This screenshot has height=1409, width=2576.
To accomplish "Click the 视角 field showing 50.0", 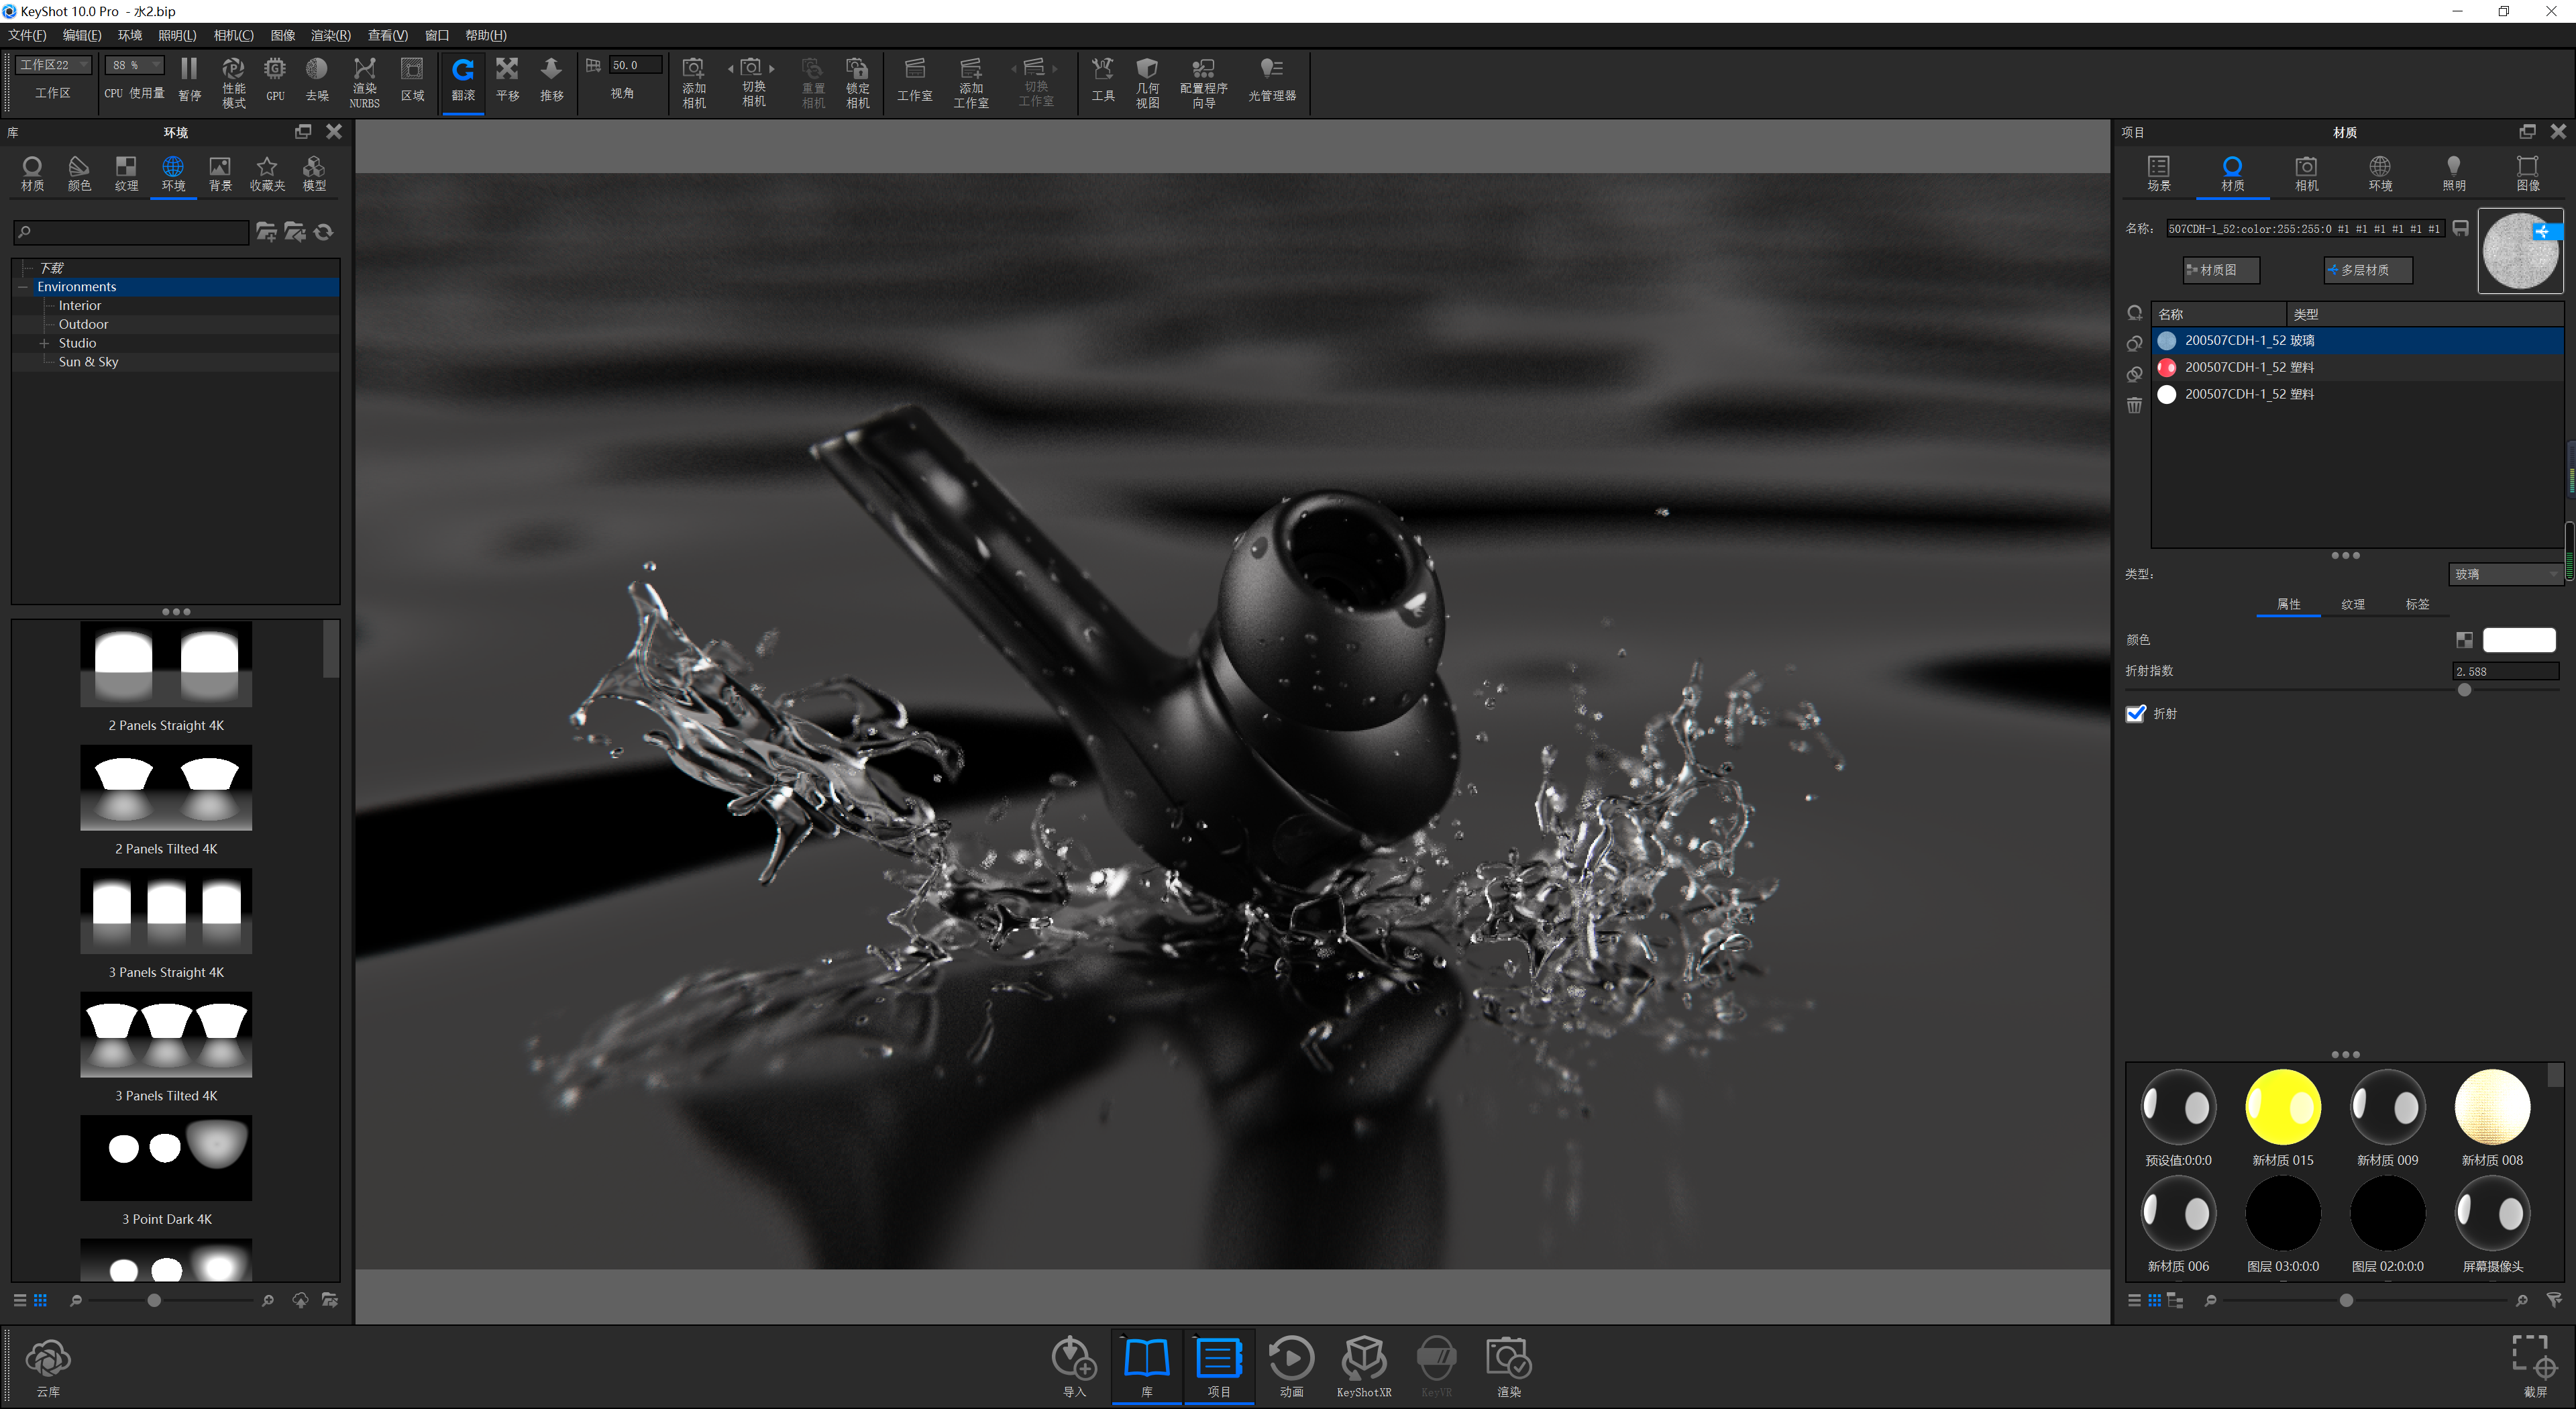I will (636, 65).
